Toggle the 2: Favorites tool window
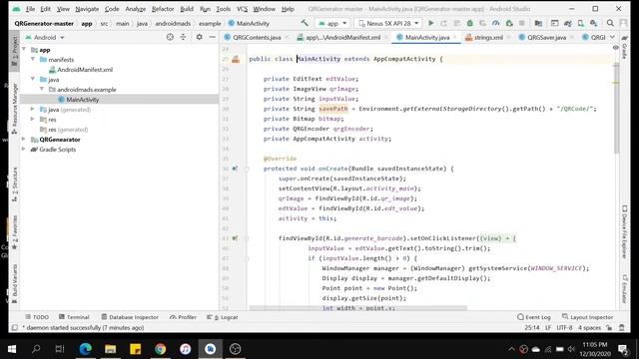Viewport: 639px width, 359px height. [x=15, y=232]
